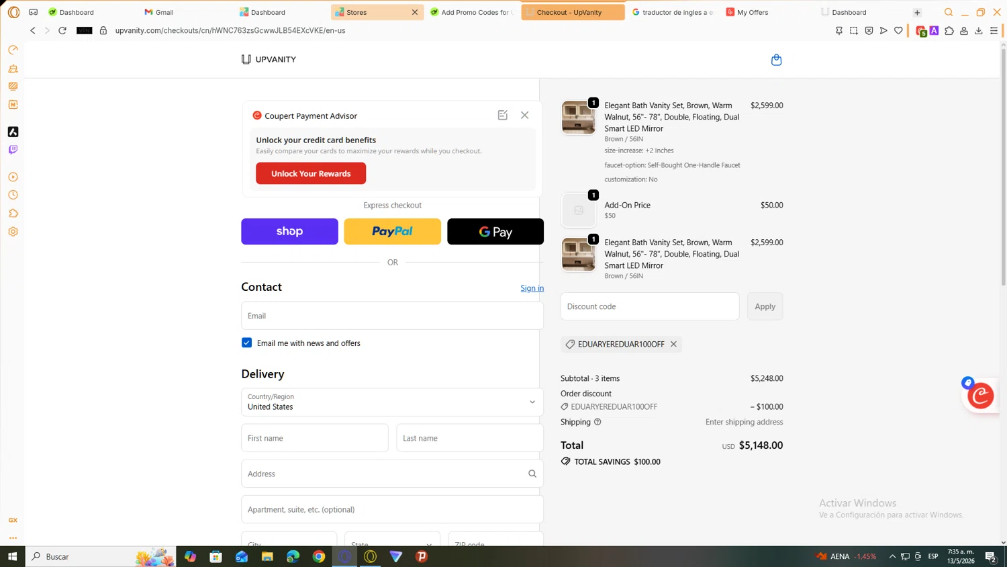
Task: Open the sidebar settings gear icon
Action: pyautogui.click(x=13, y=232)
